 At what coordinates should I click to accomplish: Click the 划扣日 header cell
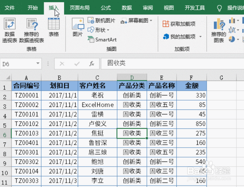pos(59,86)
